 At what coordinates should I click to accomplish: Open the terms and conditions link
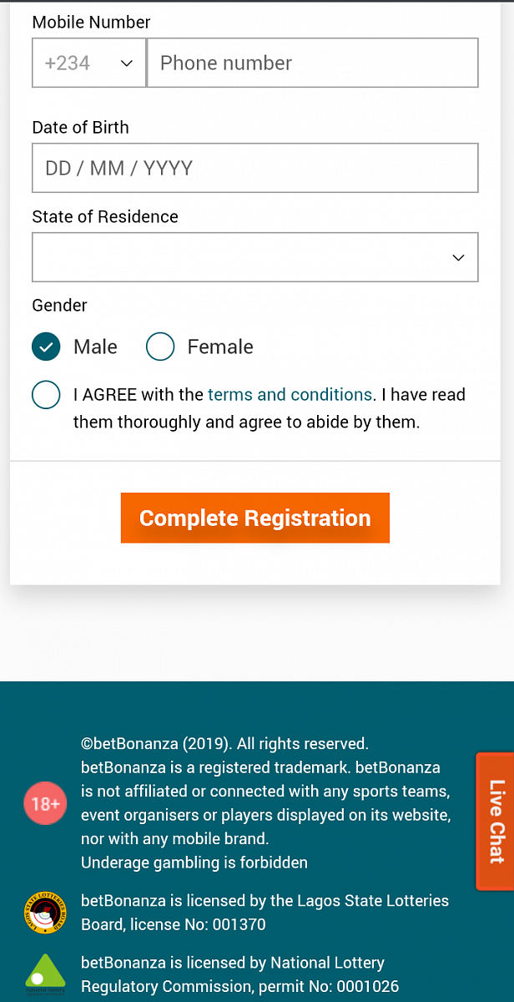pyautogui.click(x=290, y=395)
